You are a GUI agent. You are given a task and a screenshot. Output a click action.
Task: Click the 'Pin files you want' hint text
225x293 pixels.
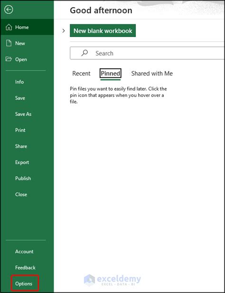(118, 95)
